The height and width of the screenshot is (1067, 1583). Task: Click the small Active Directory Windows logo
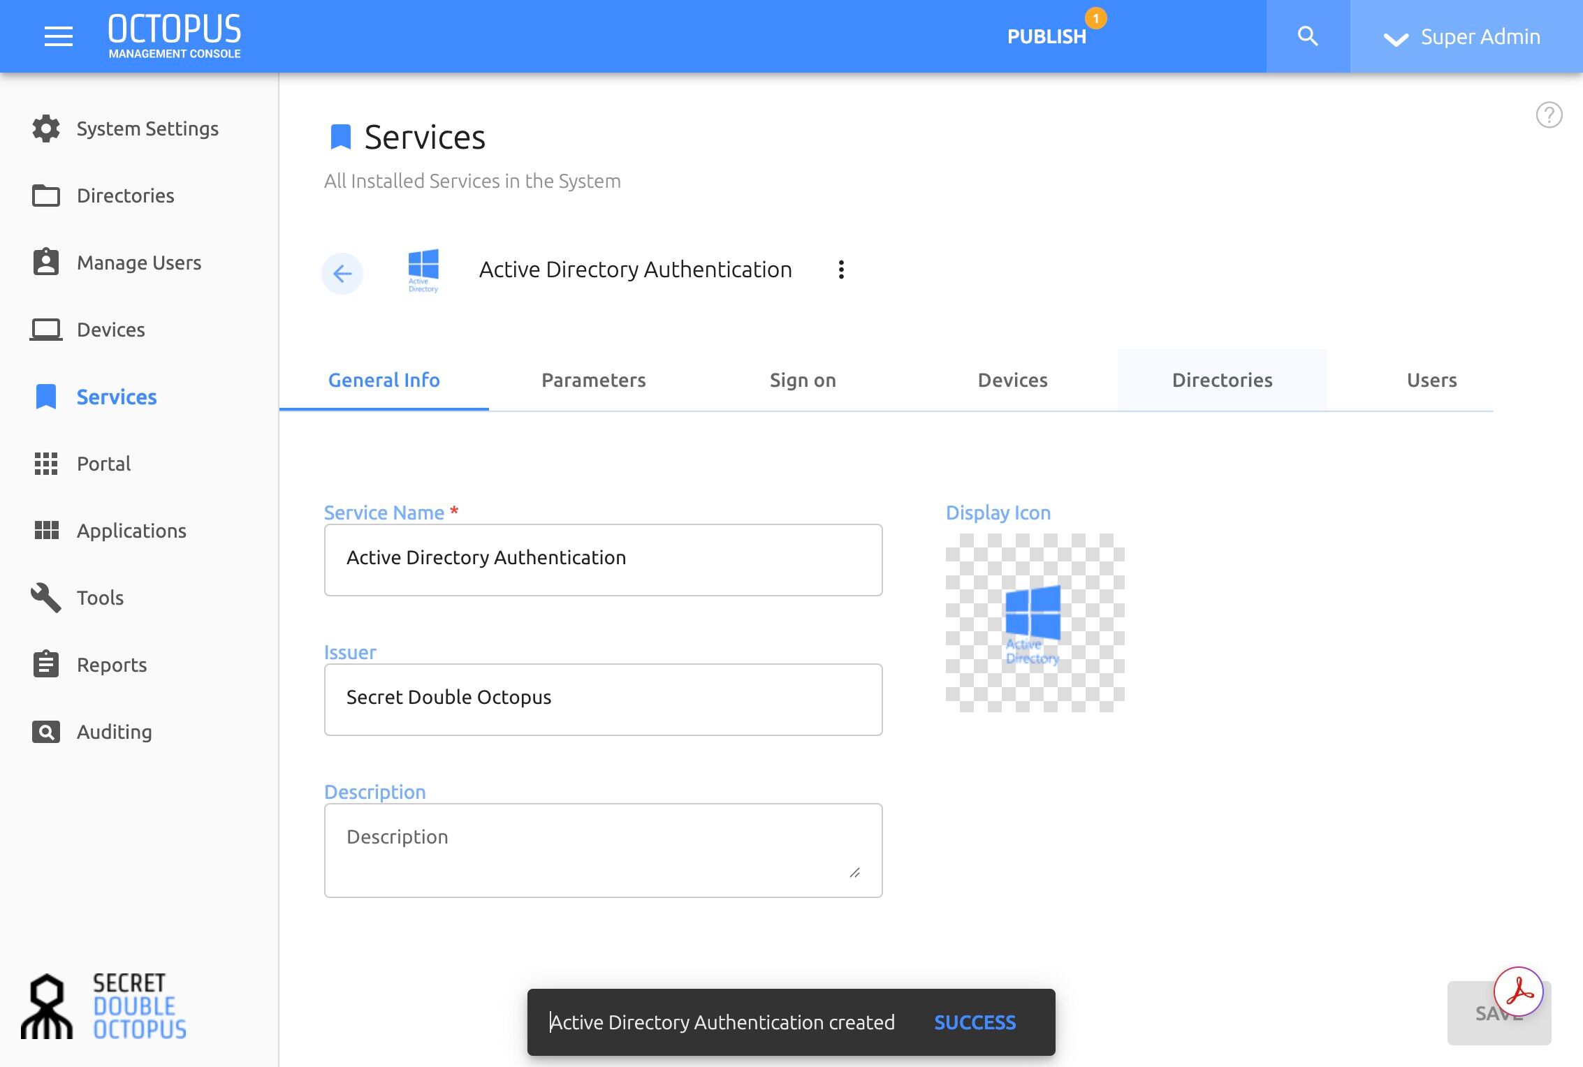[x=423, y=271]
